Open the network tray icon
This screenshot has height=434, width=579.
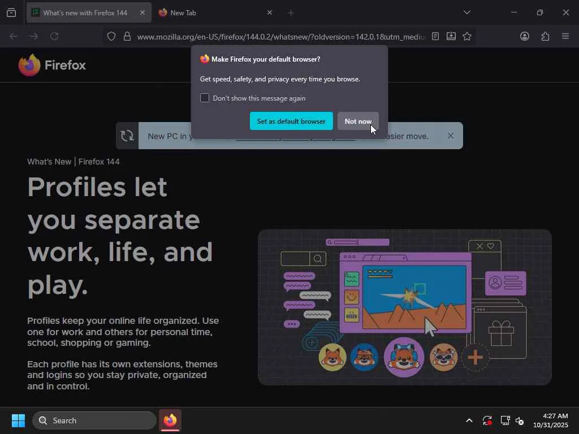click(505, 420)
